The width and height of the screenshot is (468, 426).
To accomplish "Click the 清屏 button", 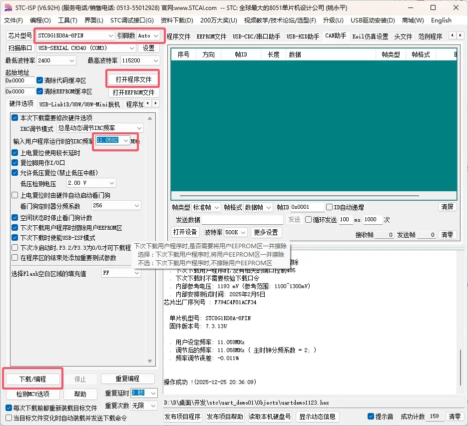I will [447, 207].
